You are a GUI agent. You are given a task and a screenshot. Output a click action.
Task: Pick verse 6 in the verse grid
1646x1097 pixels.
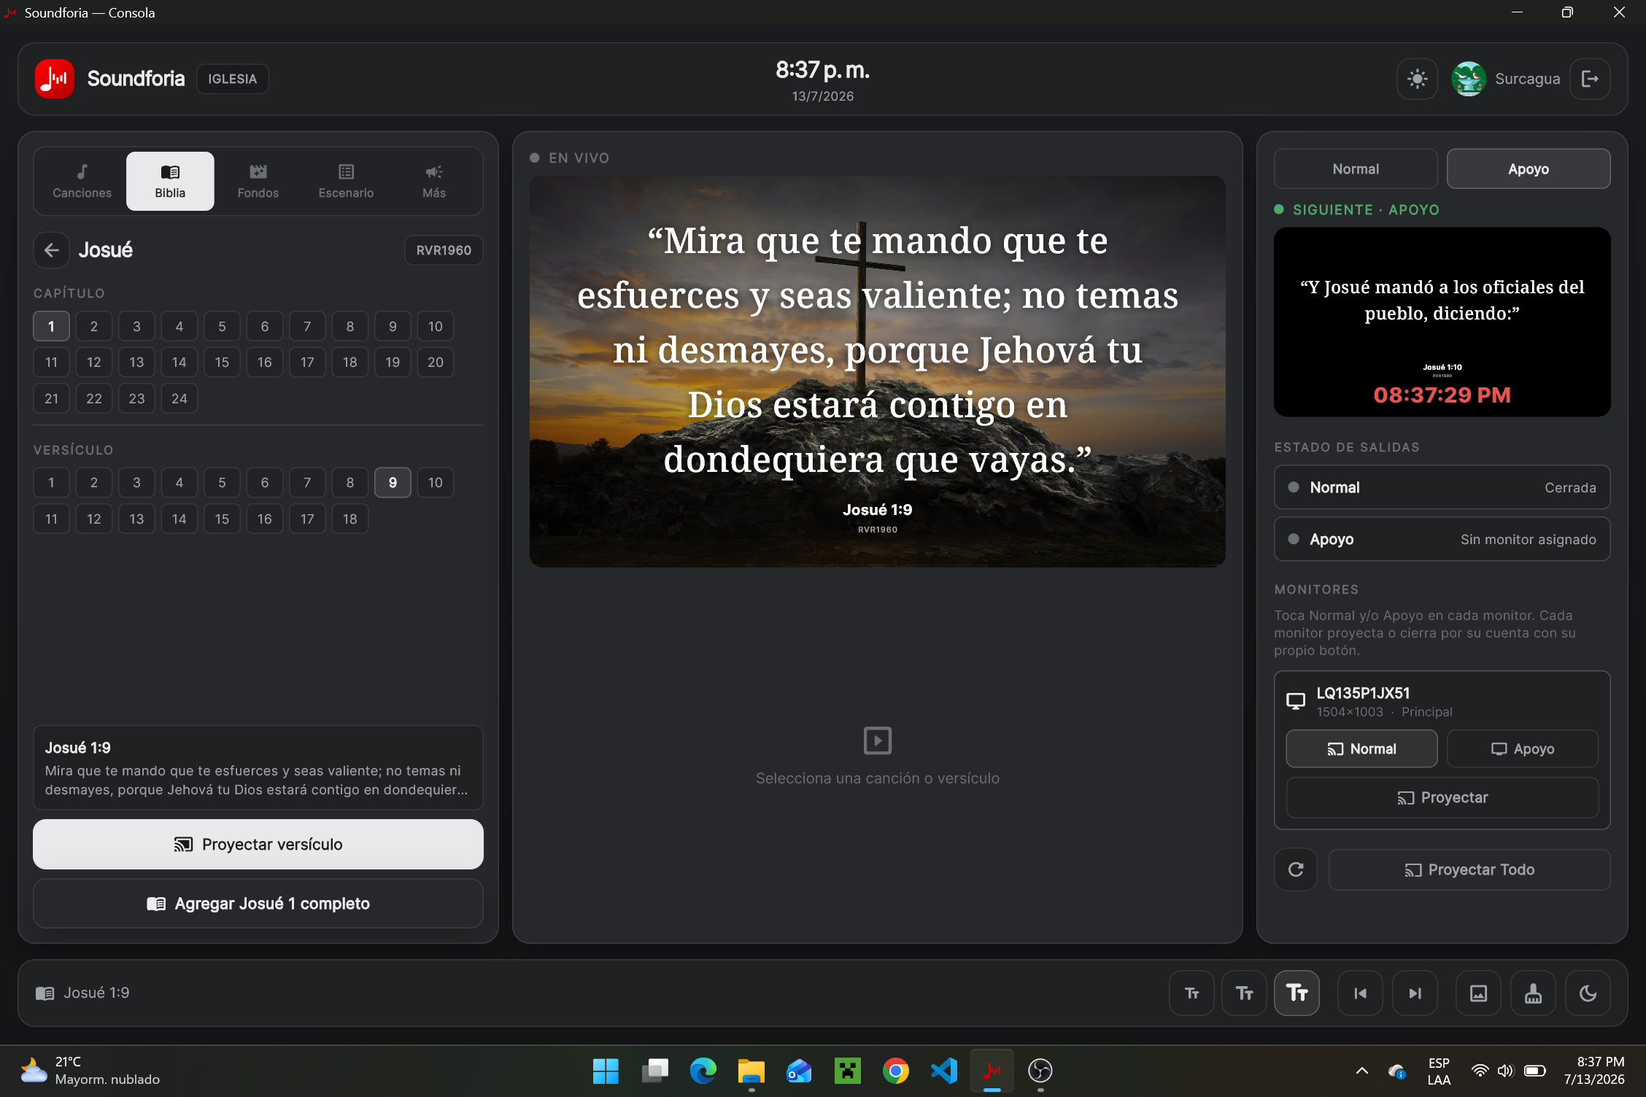(x=265, y=482)
